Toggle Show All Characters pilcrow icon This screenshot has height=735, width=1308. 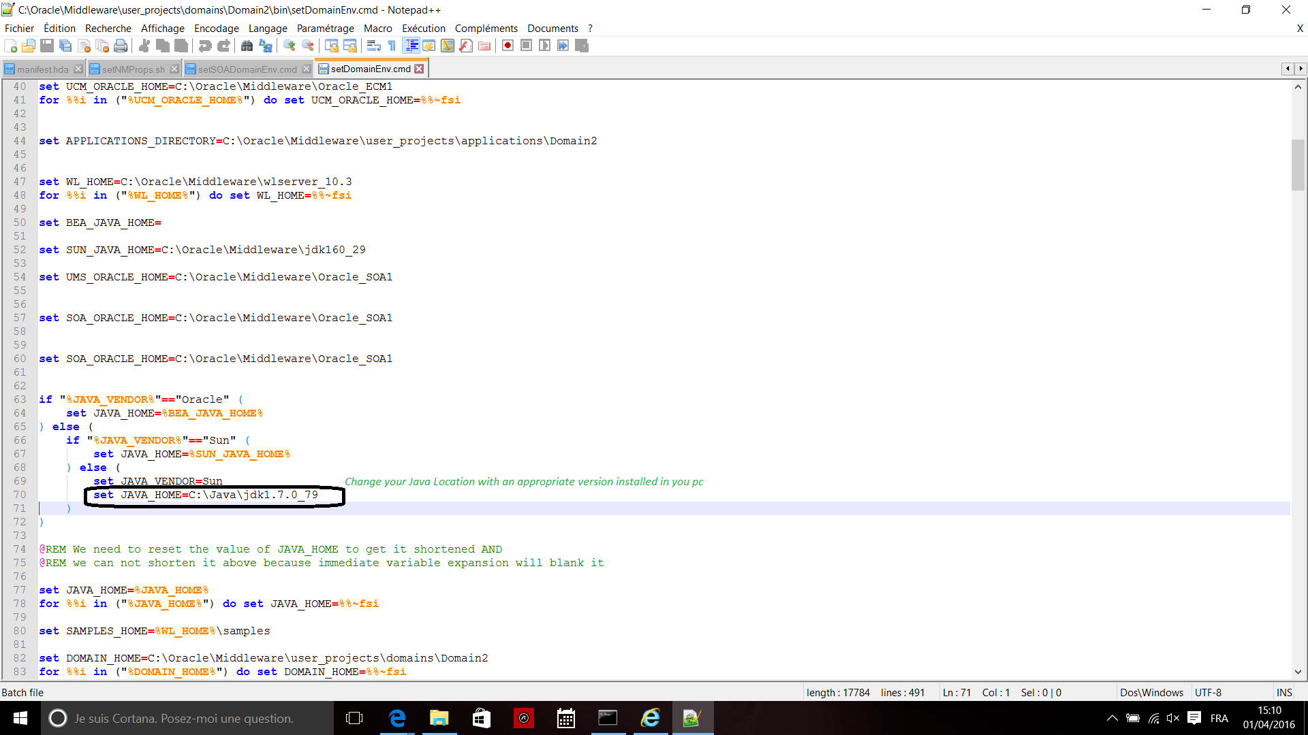click(x=392, y=46)
